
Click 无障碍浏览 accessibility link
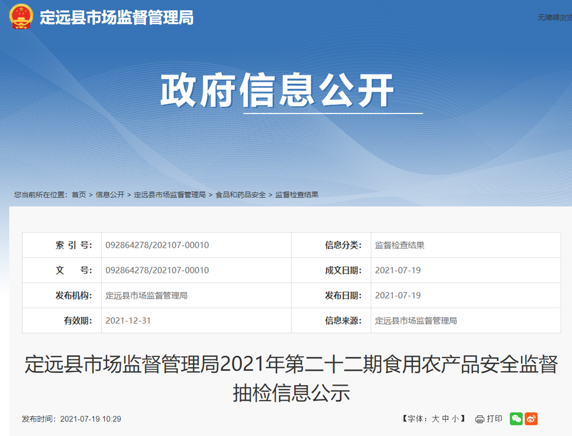[x=554, y=17]
